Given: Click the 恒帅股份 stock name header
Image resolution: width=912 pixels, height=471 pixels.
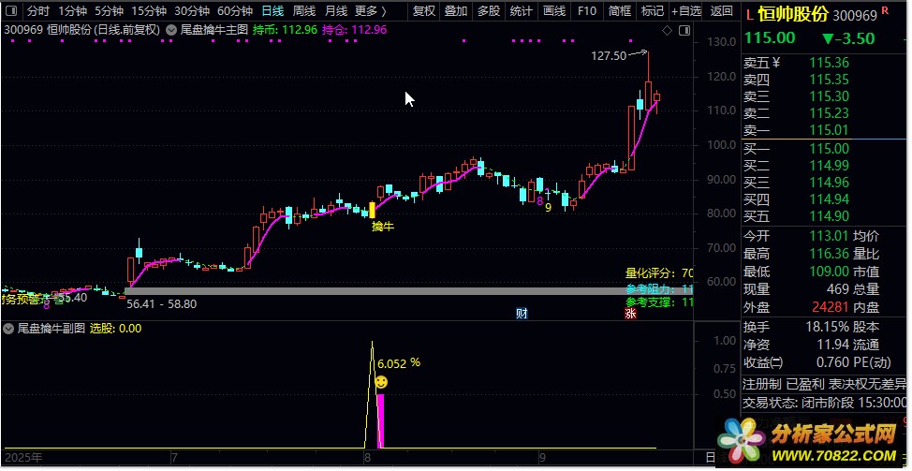Looking at the screenshot, I should [792, 15].
